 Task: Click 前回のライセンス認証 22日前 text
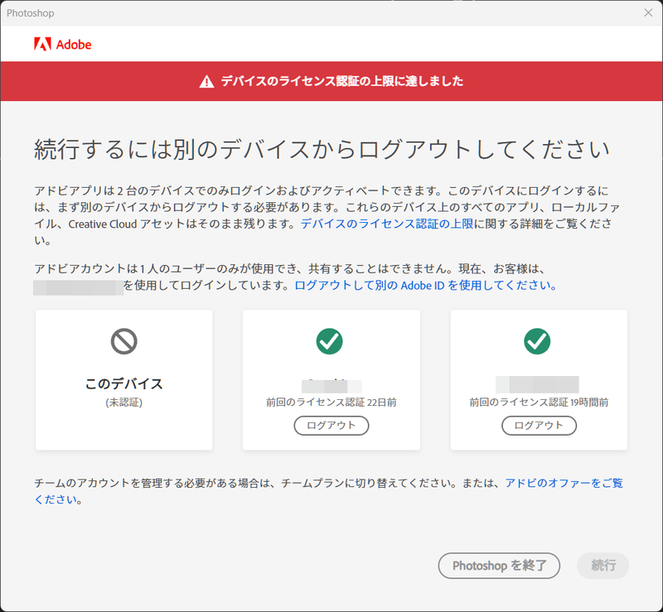pos(331,402)
